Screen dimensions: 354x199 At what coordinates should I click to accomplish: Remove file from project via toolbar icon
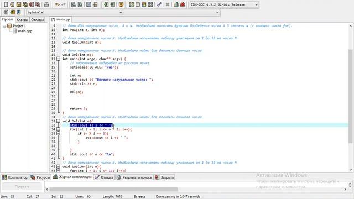point(112,4)
